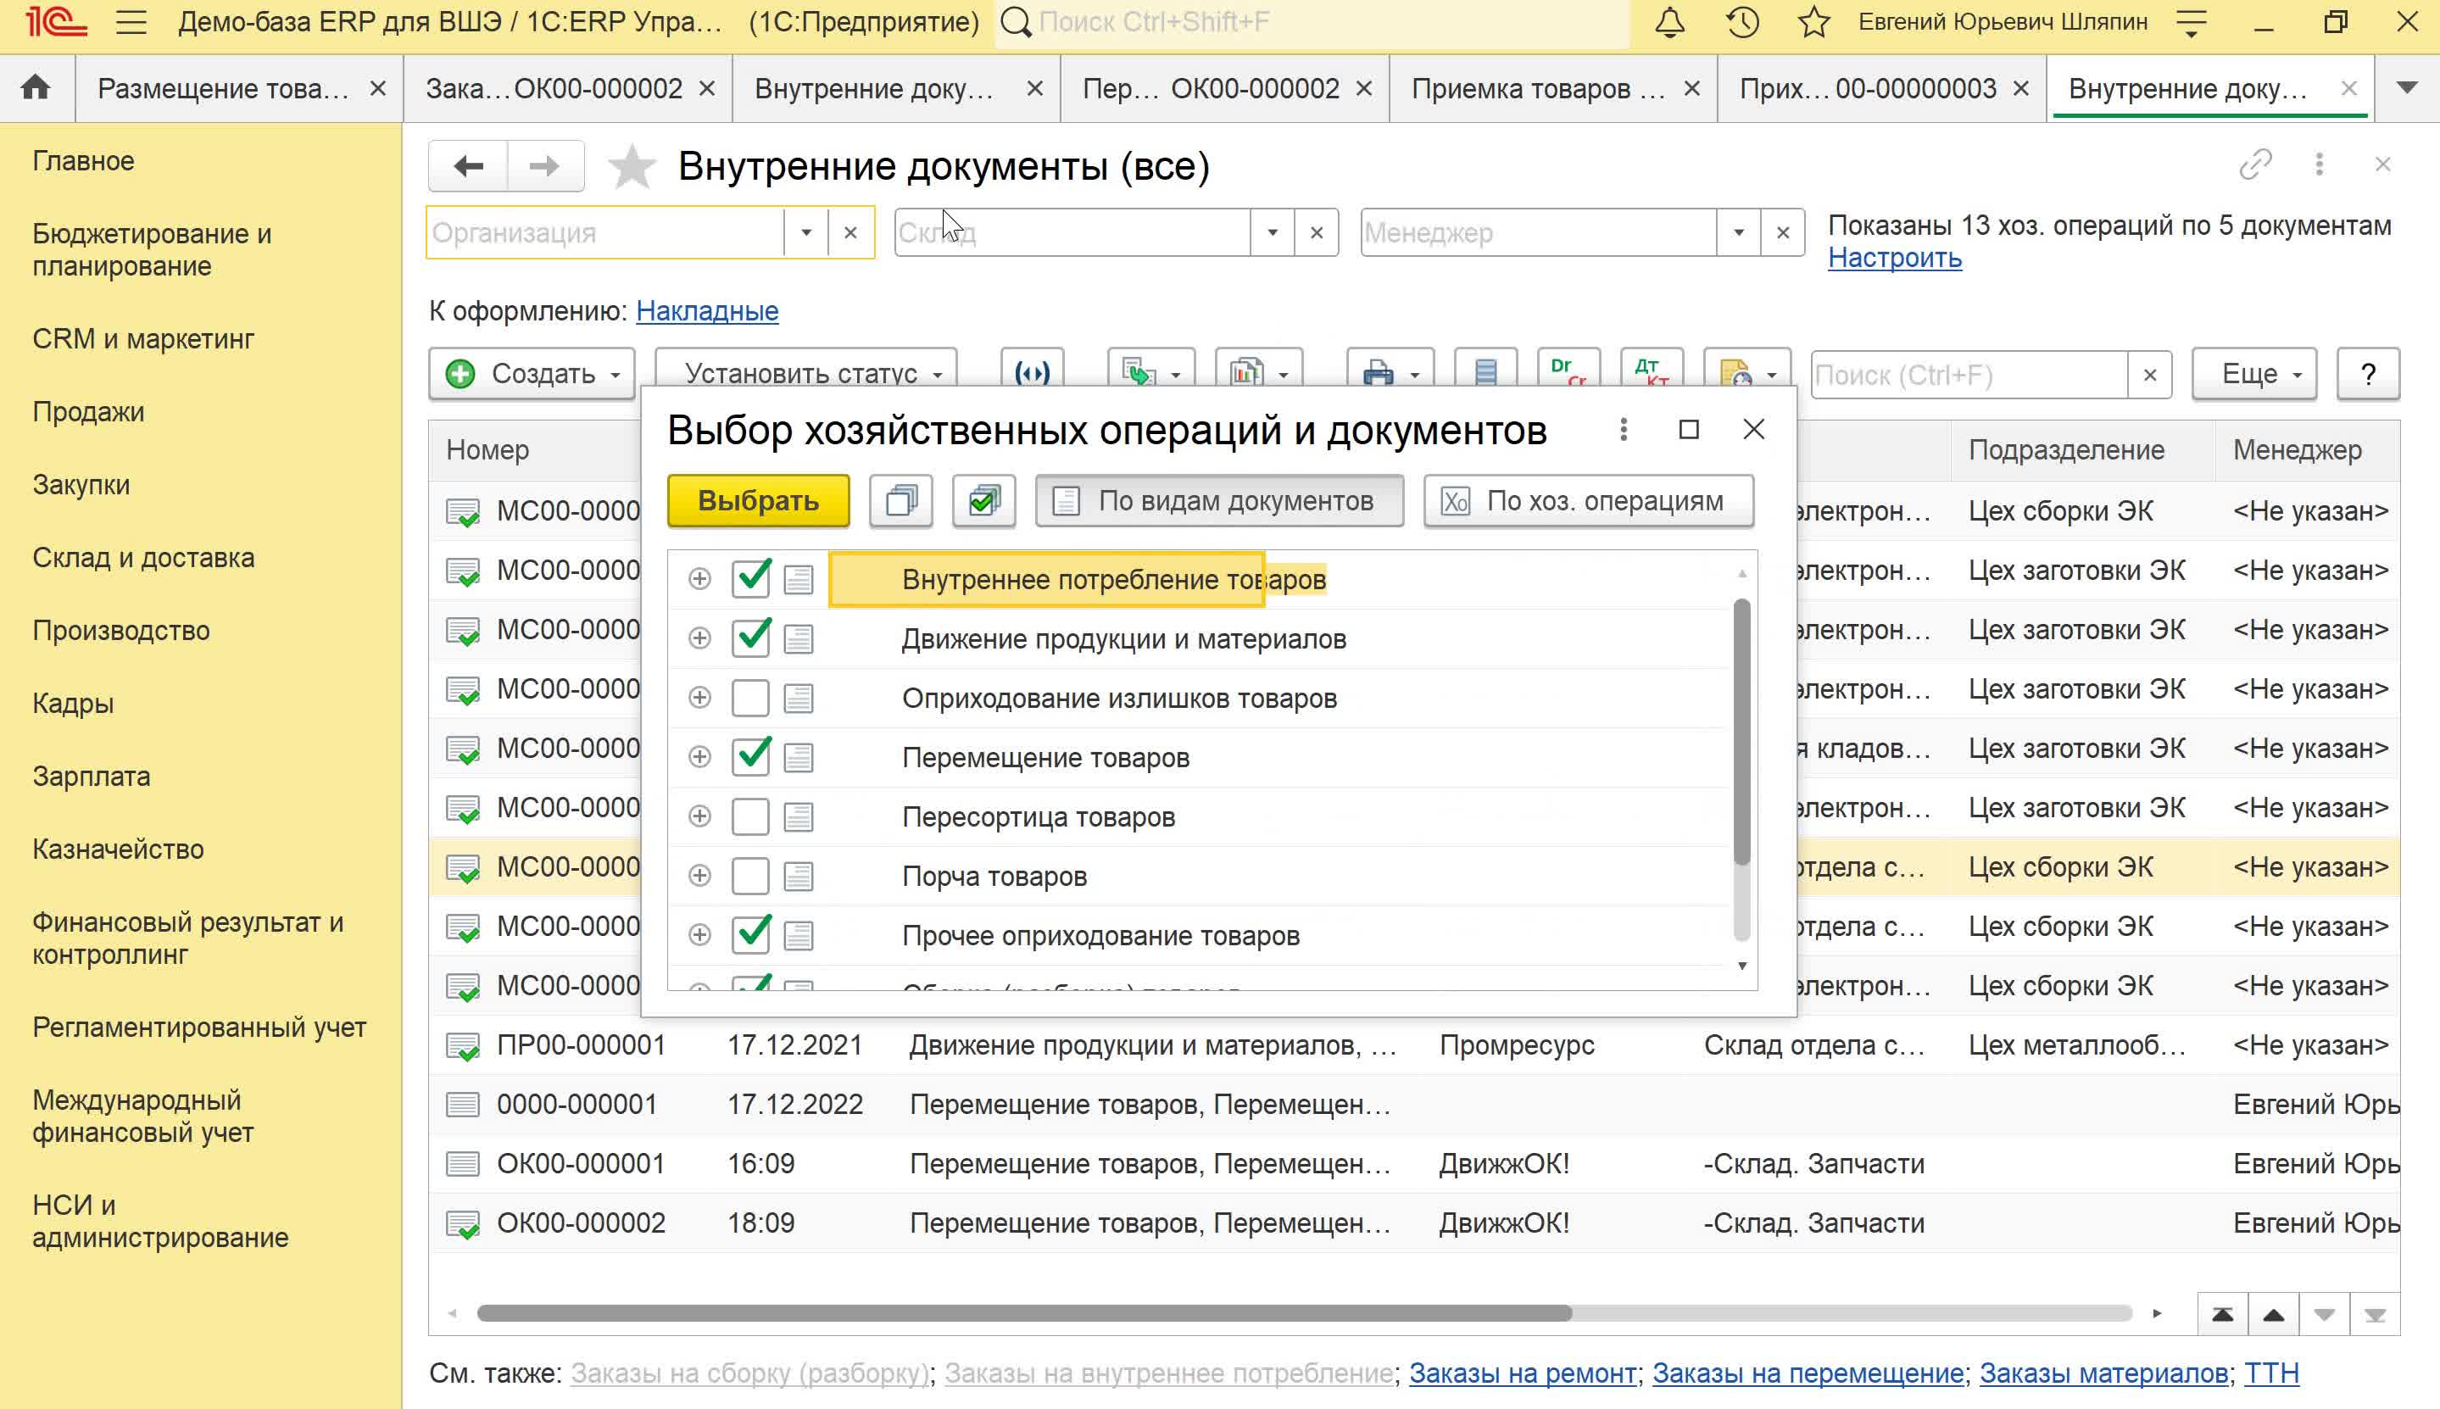This screenshot has width=2440, height=1409.
Task: Open Закупки section in sidebar
Action: 81,485
